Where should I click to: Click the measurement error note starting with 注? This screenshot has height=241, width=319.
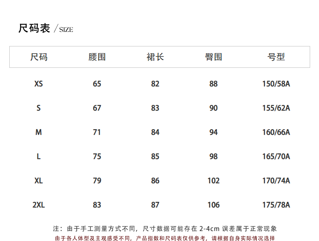click(x=165, y=229)
